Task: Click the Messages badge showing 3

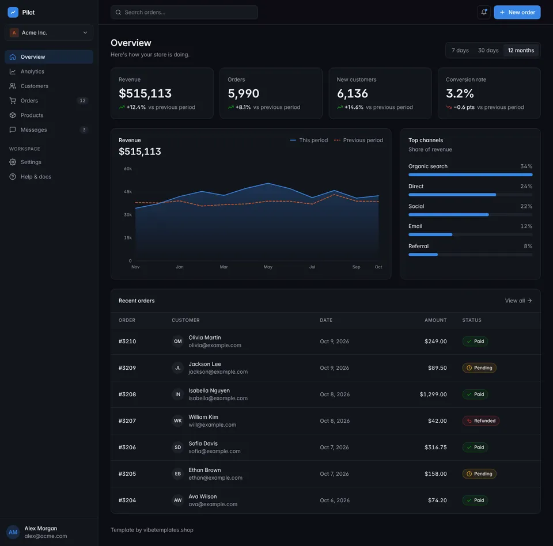Action: [84, 130]
